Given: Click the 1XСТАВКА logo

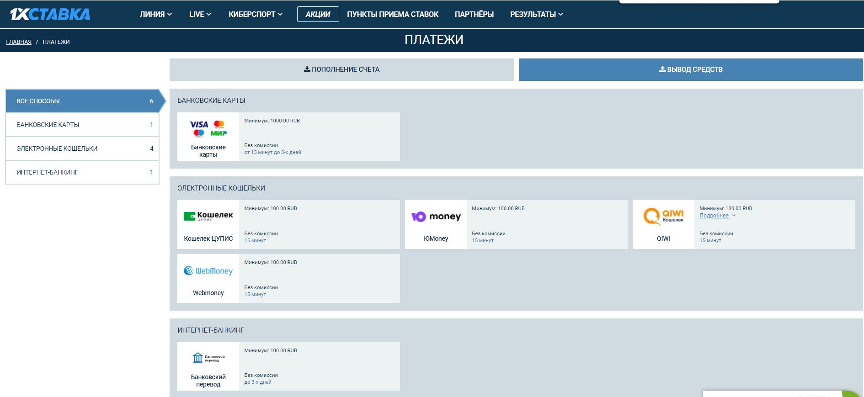Looking at the screenshot, I should point(50,14).
